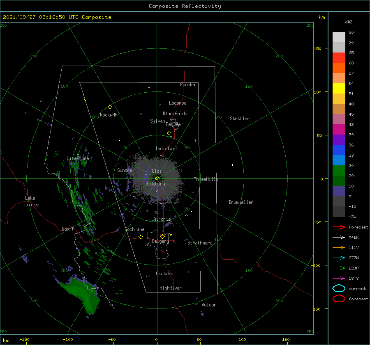Click the cyan 27ZW arrow in legend

(x=339, y=258)
